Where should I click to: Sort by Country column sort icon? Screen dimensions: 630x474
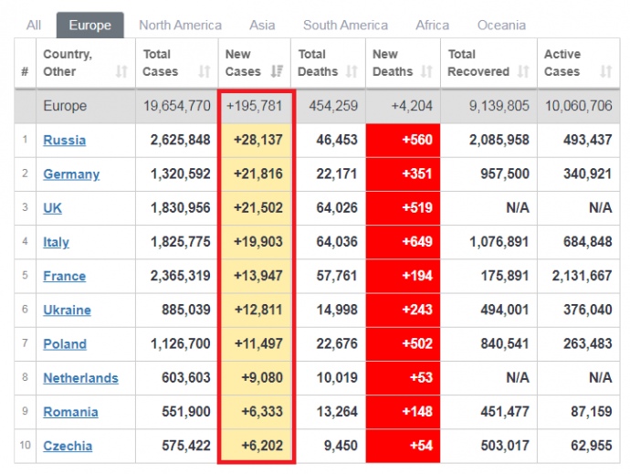(121, 71)
